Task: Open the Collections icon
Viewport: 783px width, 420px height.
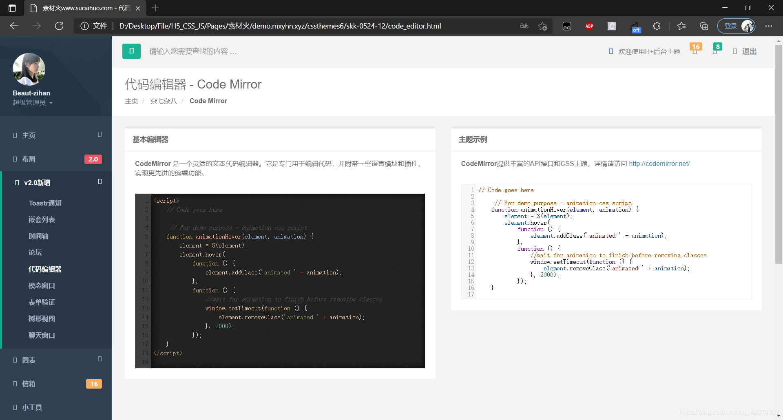Action: 704,26
